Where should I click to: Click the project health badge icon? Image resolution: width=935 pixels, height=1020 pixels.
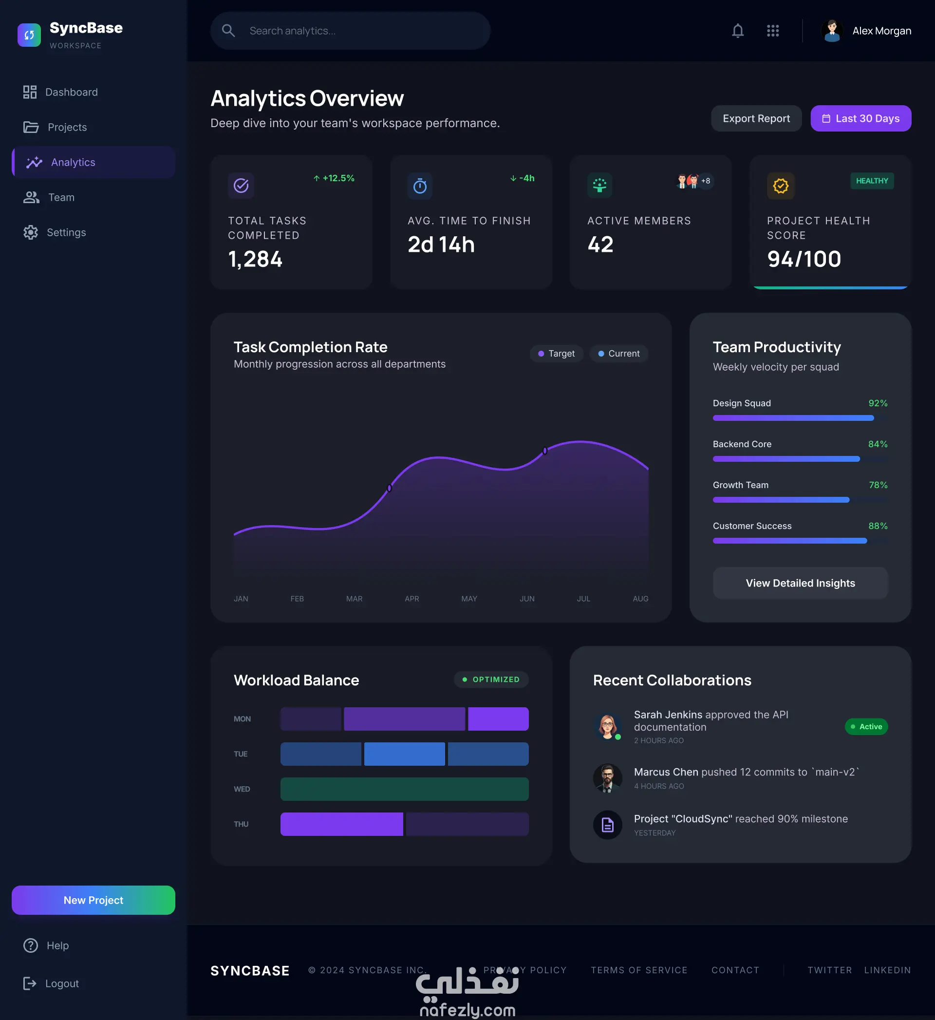(780, 186)
